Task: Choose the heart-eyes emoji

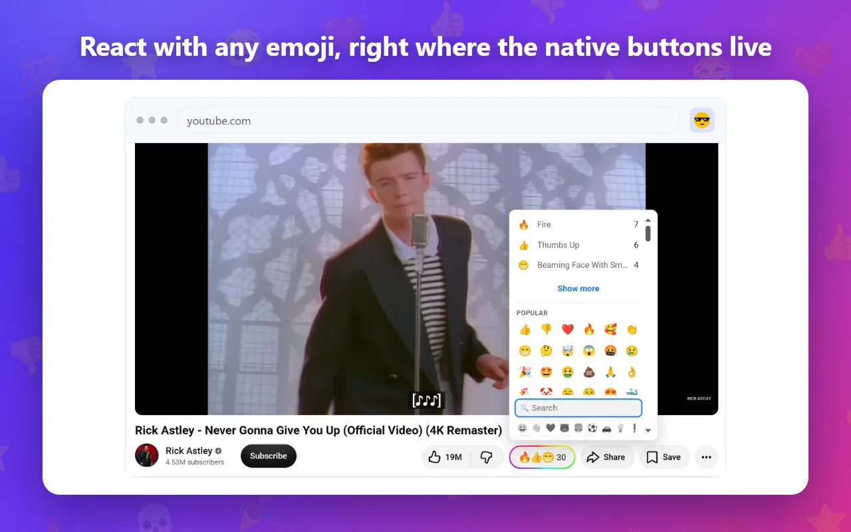Action: tap(610, 392)
